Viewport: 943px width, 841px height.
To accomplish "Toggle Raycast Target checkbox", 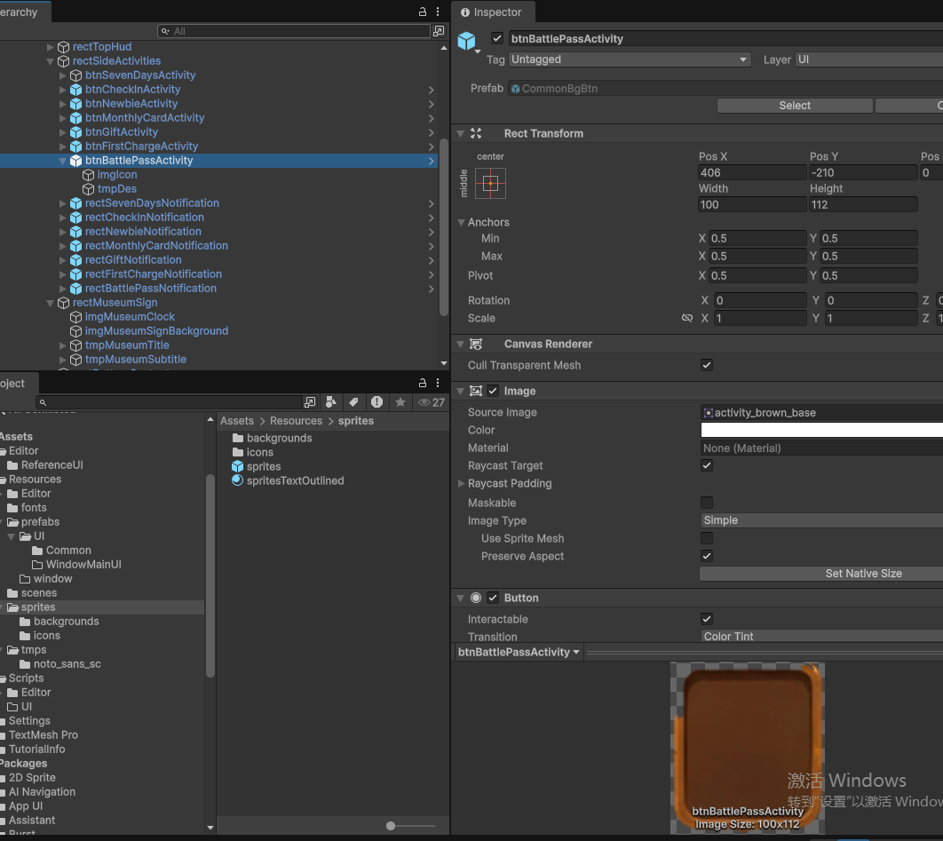I will [707, 465].
